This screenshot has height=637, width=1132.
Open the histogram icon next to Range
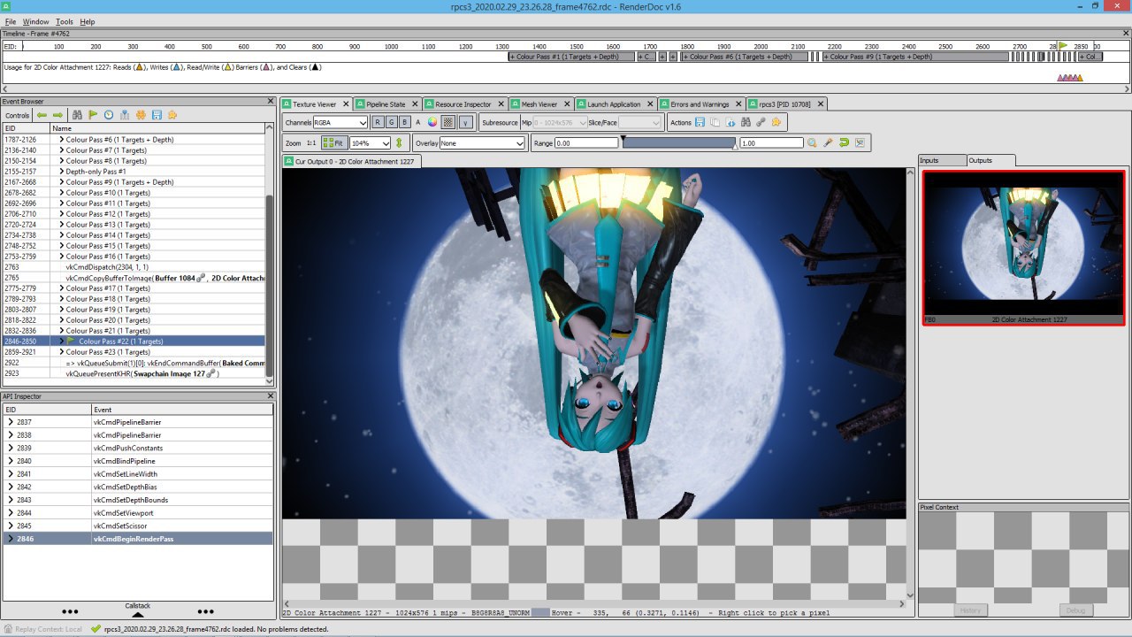coord(860,142)
